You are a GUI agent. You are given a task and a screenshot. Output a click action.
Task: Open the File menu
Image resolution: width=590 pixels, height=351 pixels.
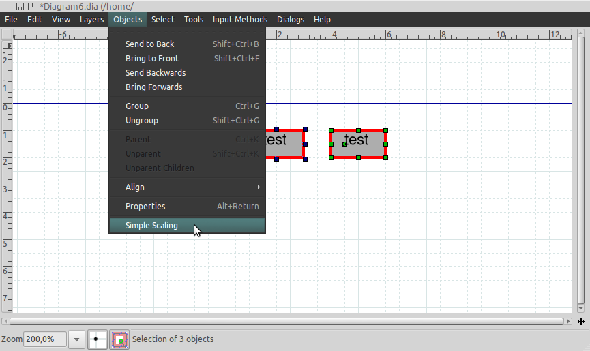[x=11, y=20]
